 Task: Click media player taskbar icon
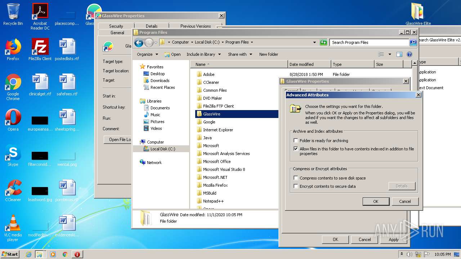53,254
